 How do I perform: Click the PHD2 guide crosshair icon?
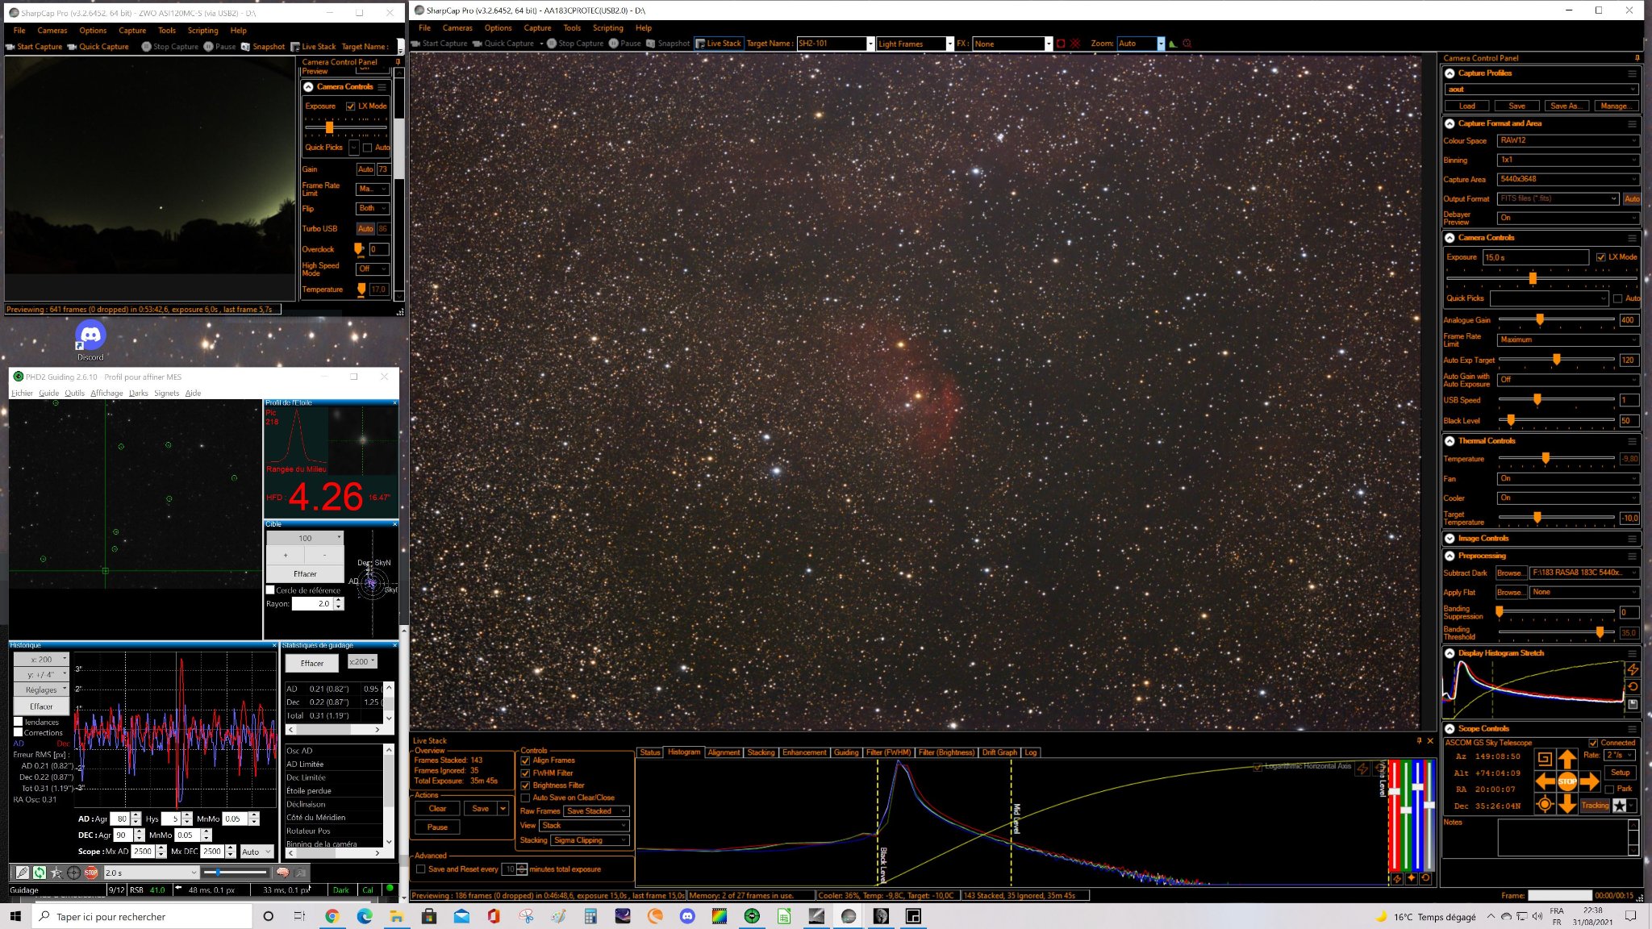tap(73, 873)
